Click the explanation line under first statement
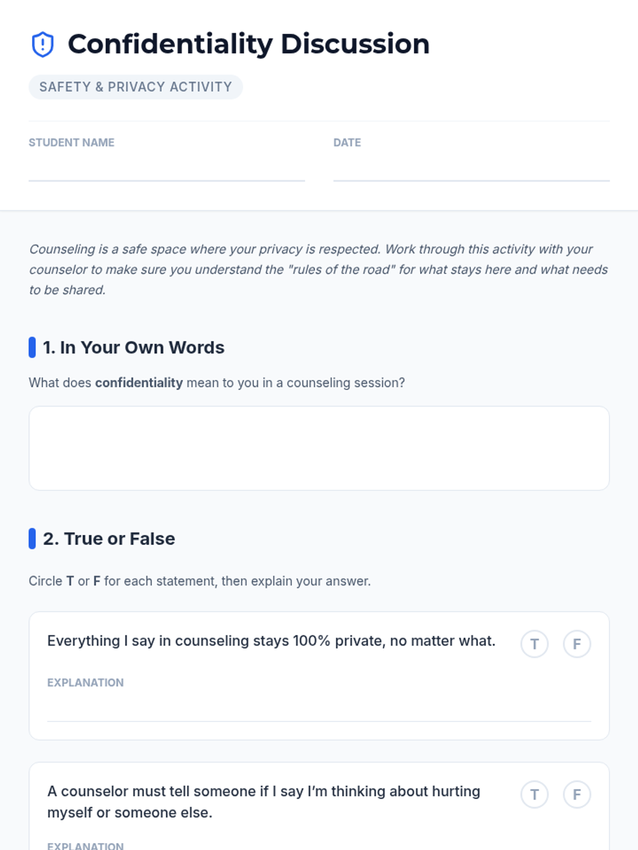Screen dimensions: 638x850 click(x=319, y=709)
